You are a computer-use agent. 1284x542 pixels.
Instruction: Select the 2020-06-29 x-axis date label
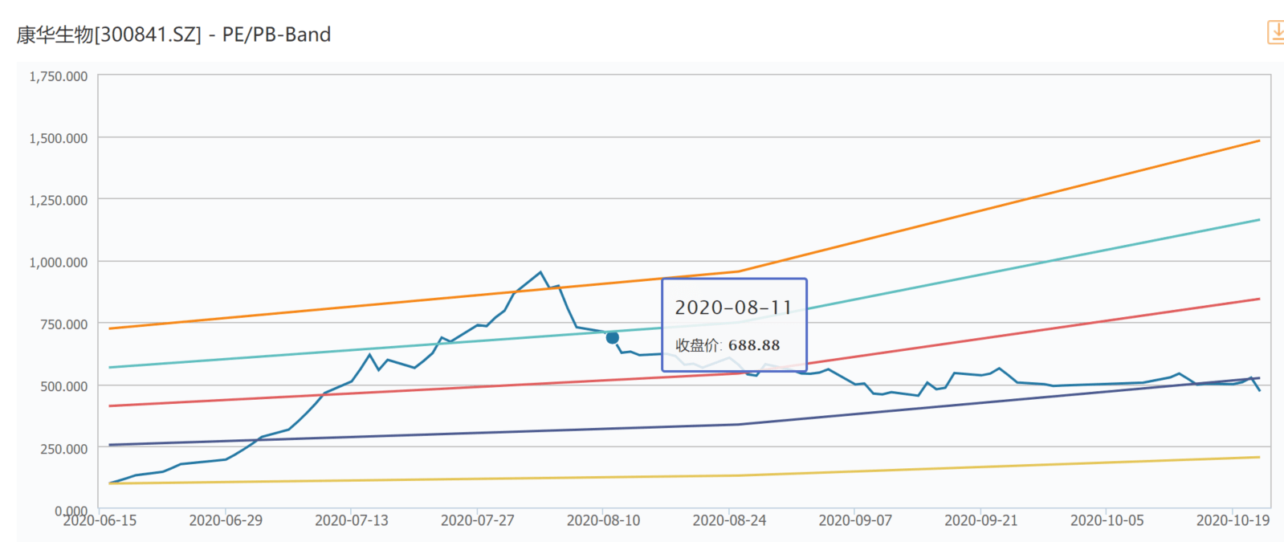226,520
